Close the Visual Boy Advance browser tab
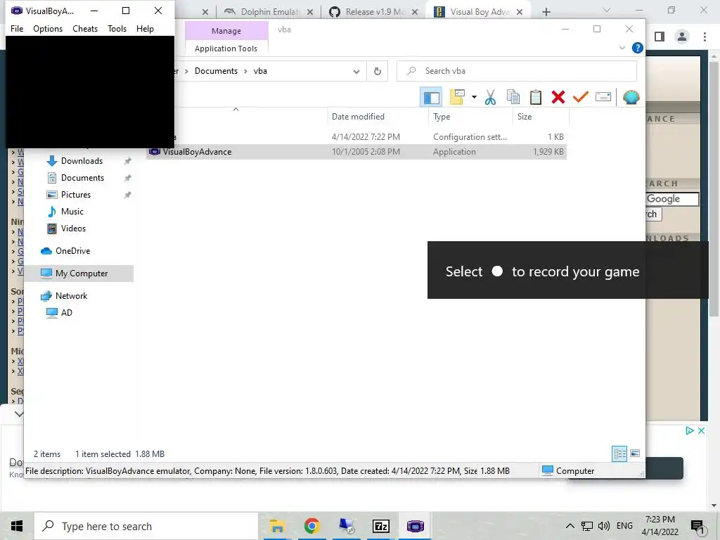This screenshot has width=720, height=540. (520, 12)
